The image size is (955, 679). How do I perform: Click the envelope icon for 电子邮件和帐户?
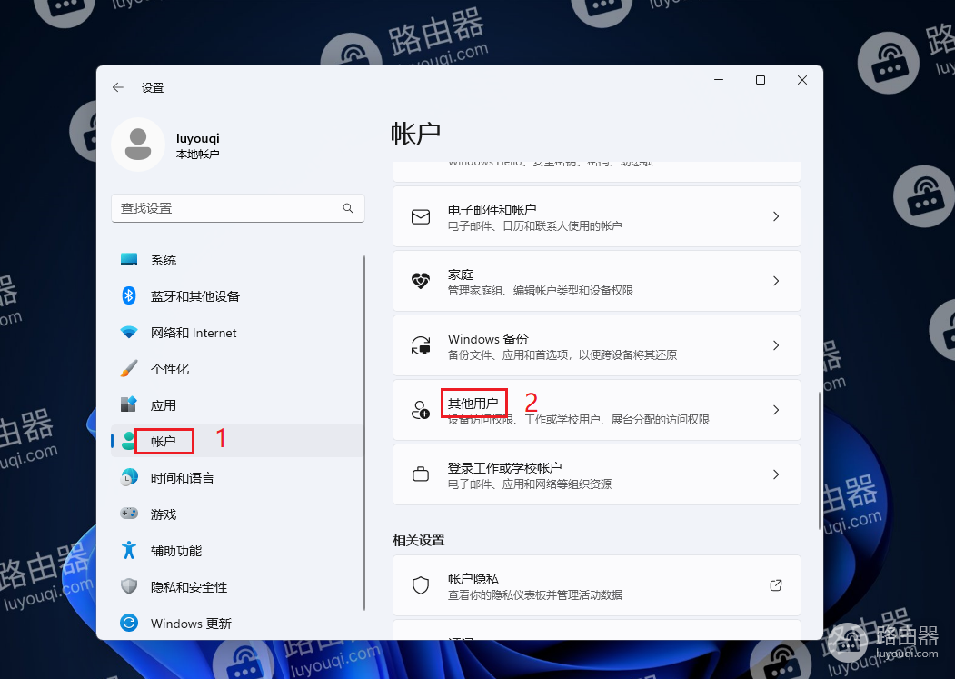[421, 216]
